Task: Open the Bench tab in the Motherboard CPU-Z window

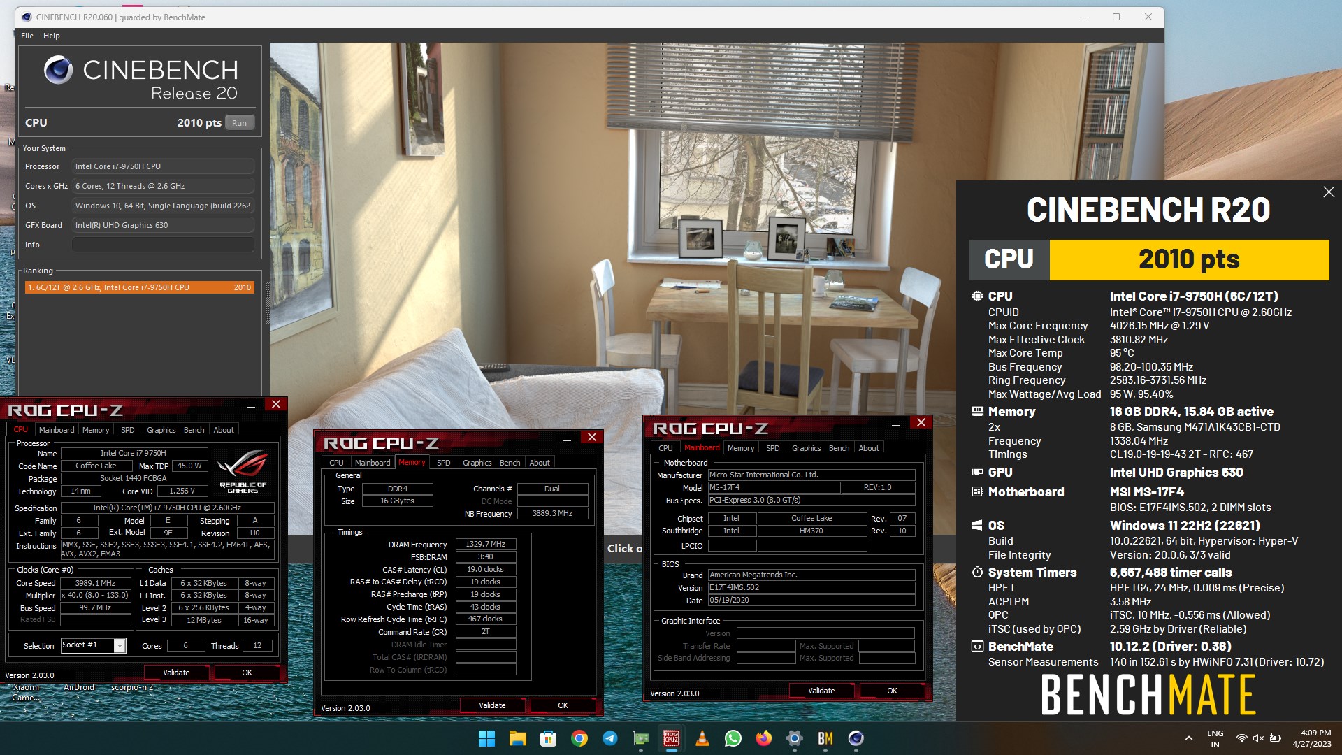Action: (x=839, y=448)
